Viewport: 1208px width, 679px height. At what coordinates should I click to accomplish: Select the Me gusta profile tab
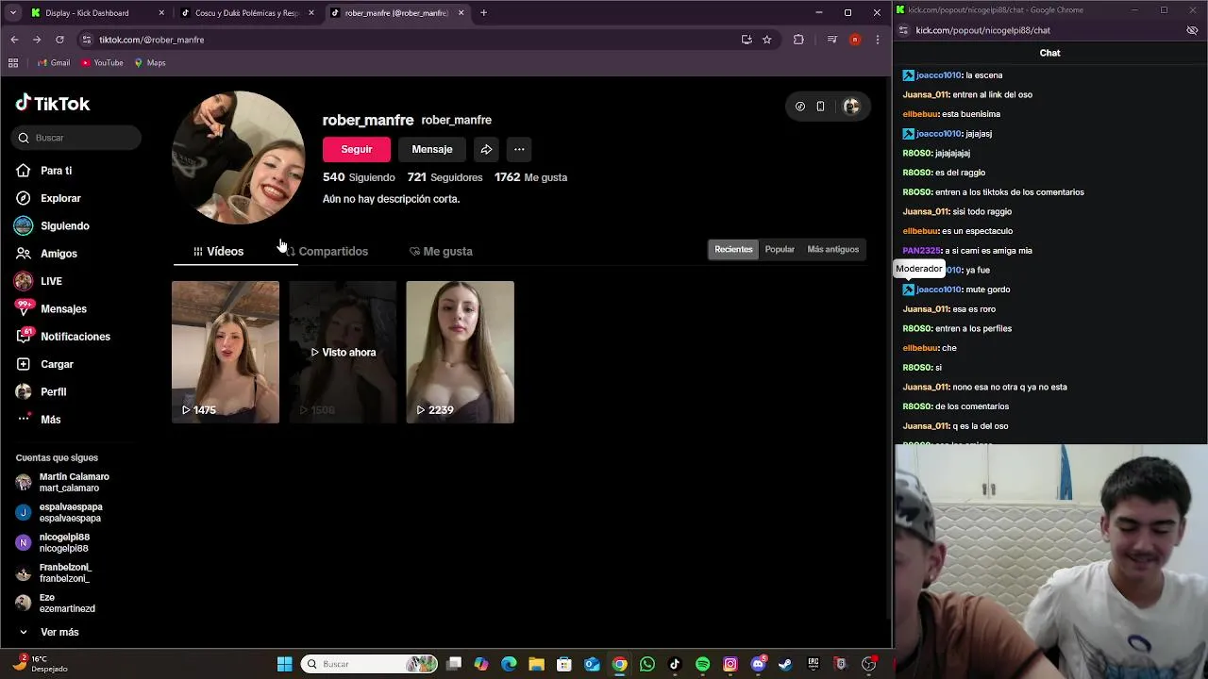pos(441,251)
